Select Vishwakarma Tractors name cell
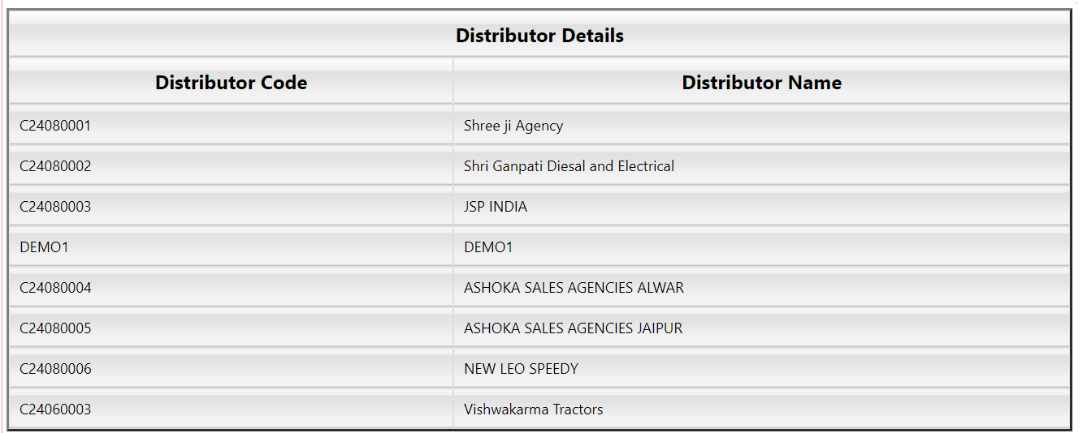Screen dimensions: 1087x433 [761, 409]
